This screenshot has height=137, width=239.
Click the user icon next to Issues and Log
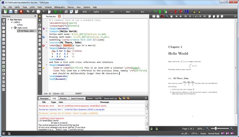tap(120, 98)
